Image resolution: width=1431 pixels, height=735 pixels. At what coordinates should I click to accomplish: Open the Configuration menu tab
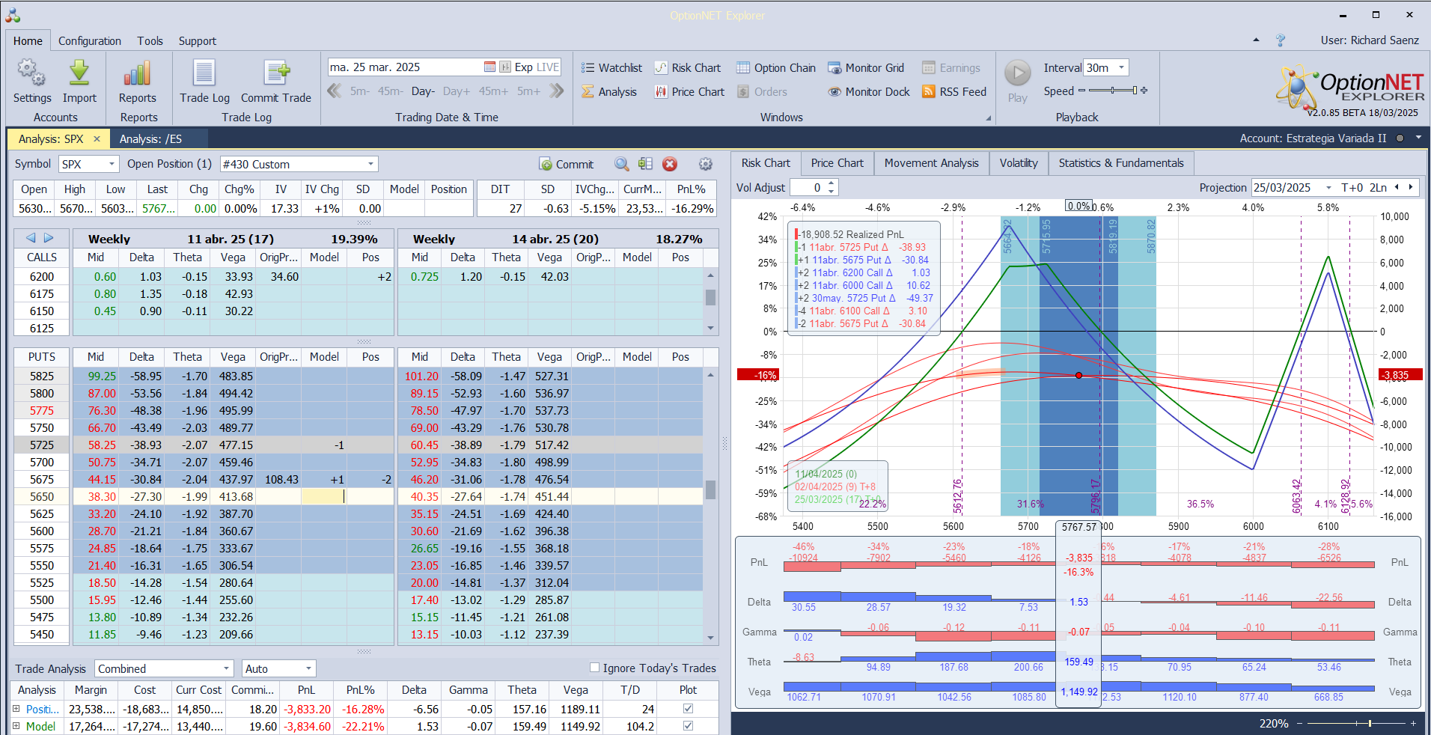pyautogui.click(x=90, y=41)
